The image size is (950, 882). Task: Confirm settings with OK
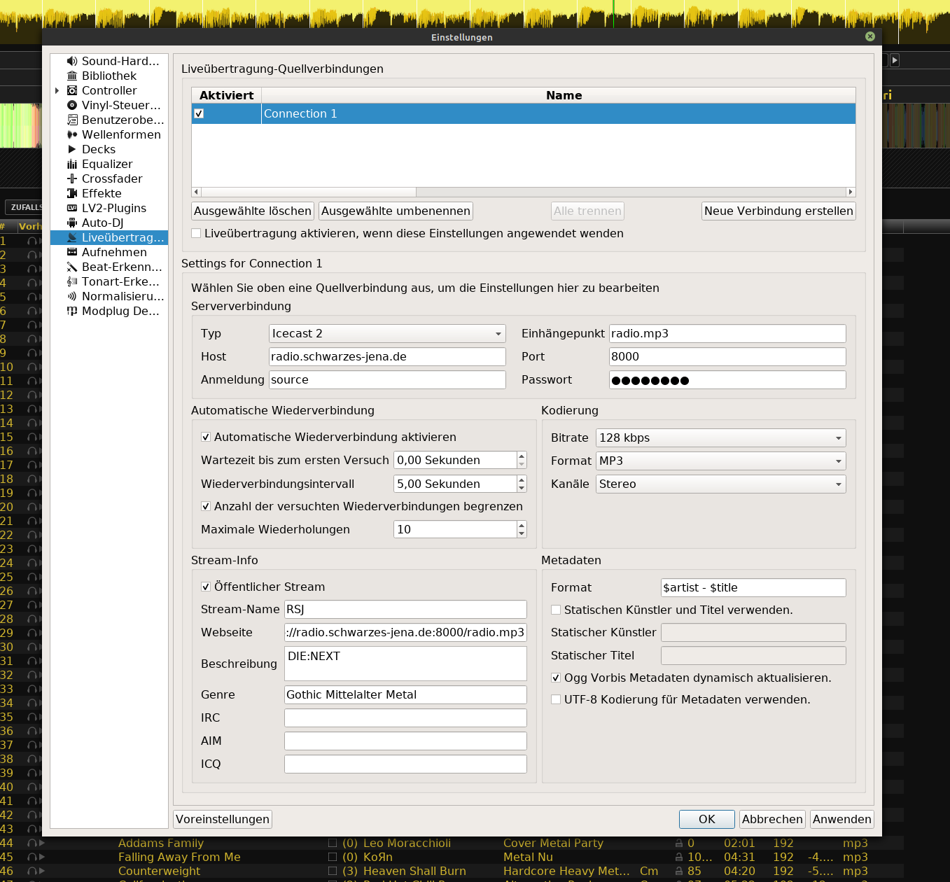click(x=707, y=819)
